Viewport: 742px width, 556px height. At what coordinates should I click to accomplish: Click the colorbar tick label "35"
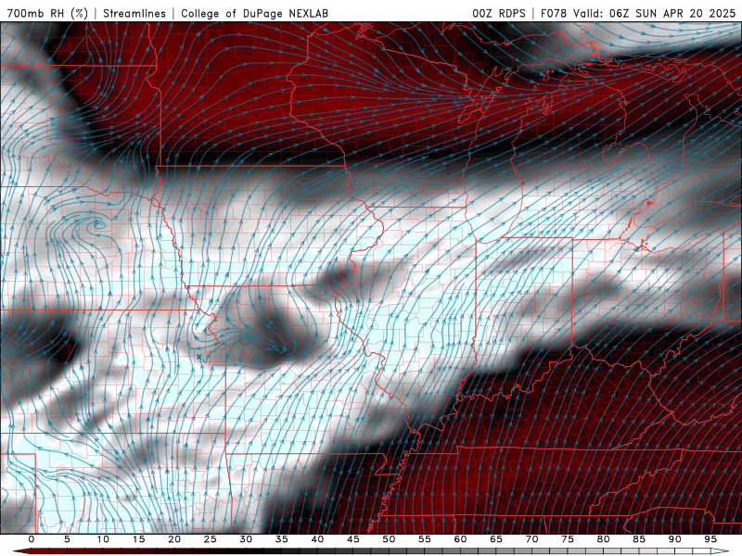[282, 539]
